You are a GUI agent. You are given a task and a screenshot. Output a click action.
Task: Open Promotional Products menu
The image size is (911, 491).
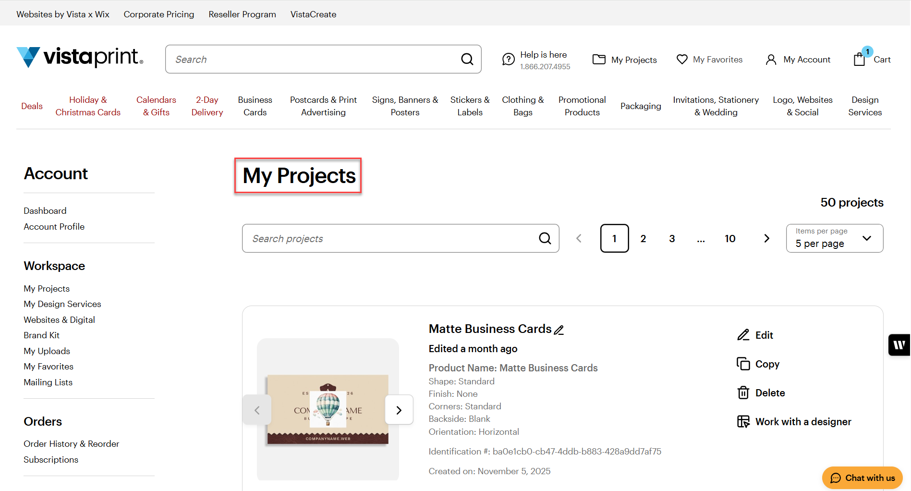582,106
